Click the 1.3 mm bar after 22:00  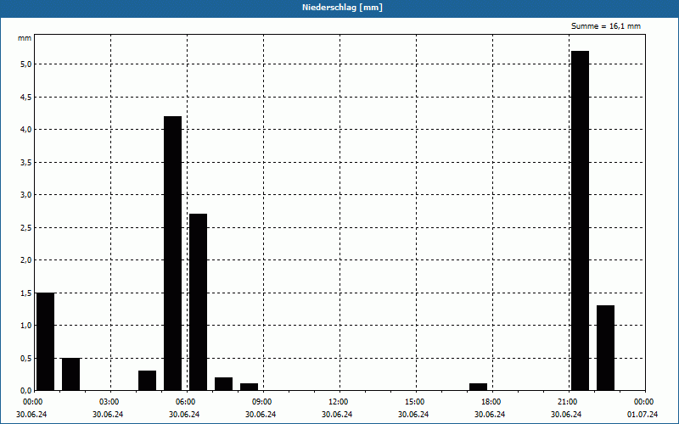606,349
